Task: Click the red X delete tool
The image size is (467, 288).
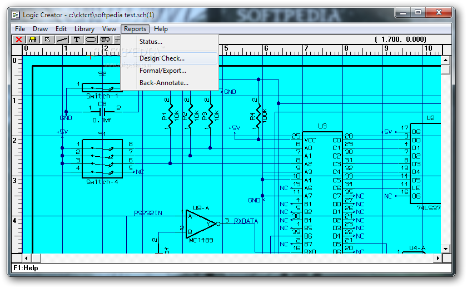Action: 18,39
